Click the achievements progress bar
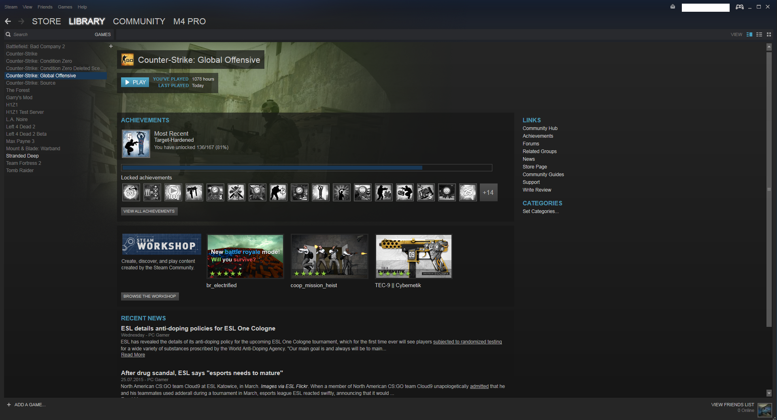 (307, 168)
